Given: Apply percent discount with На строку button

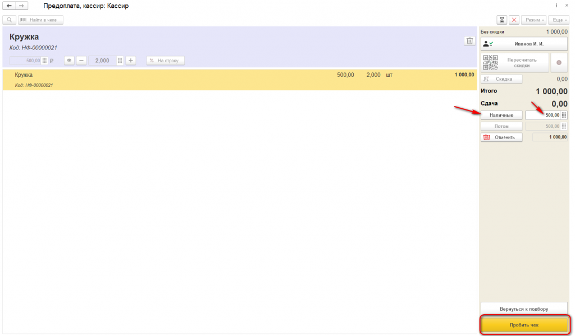Looking at the screenshot, I should tap(166, 61).
